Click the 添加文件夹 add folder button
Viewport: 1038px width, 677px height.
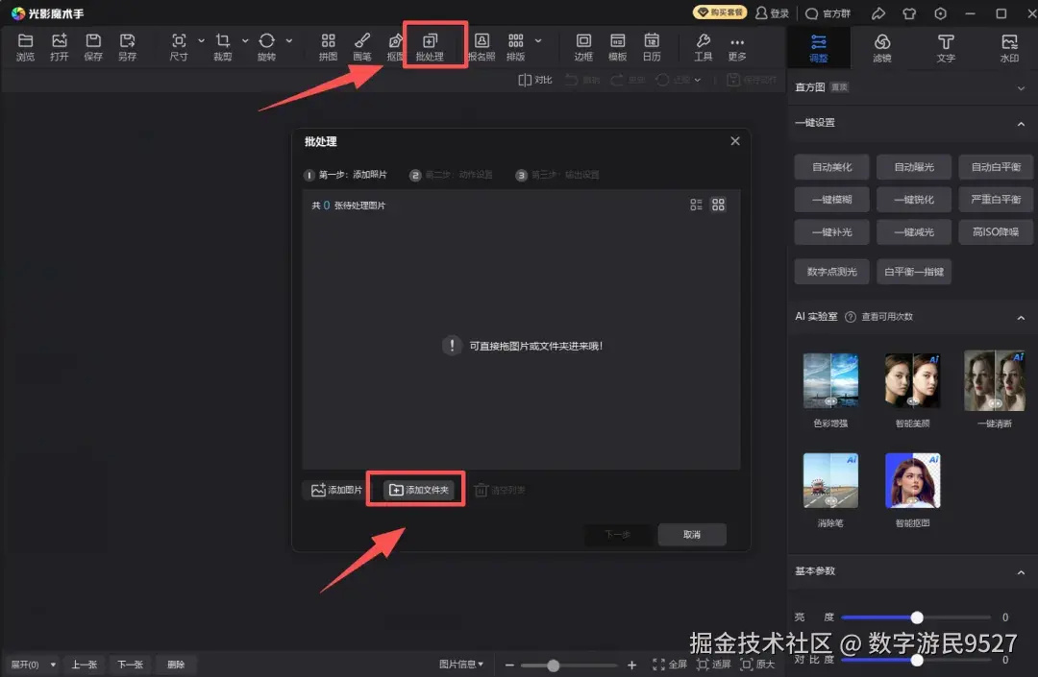(415, 489)
